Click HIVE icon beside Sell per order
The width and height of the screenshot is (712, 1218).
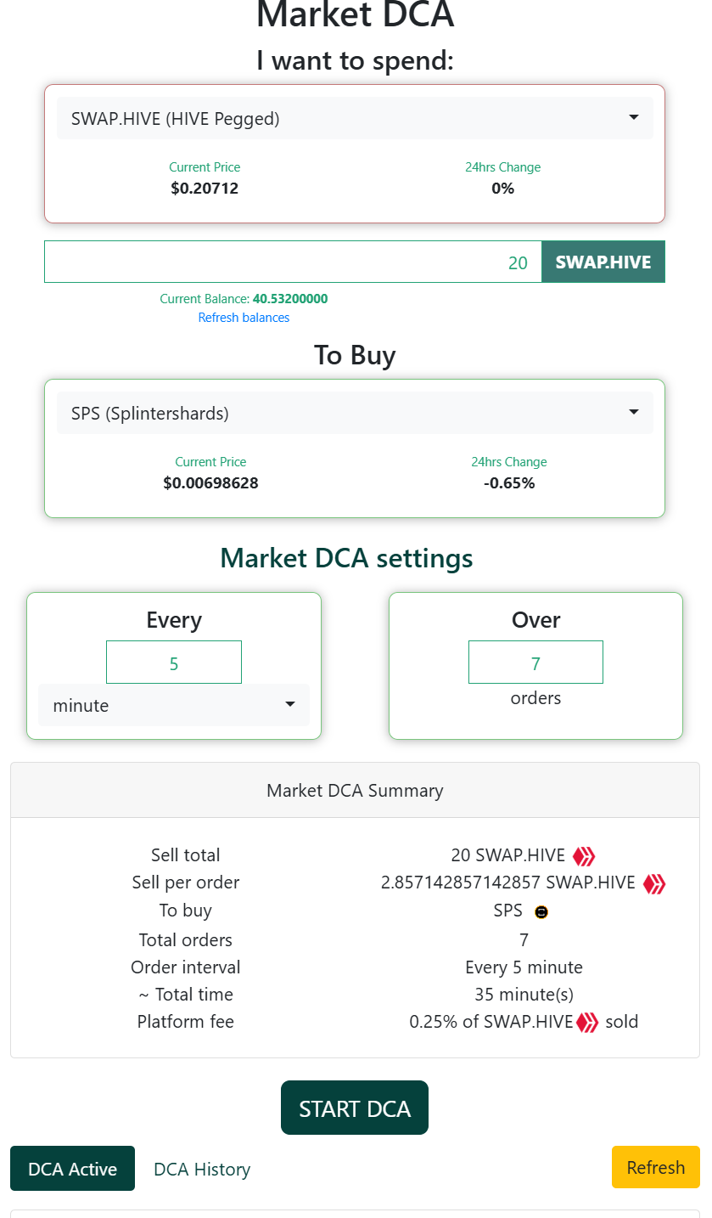[653, 883]
